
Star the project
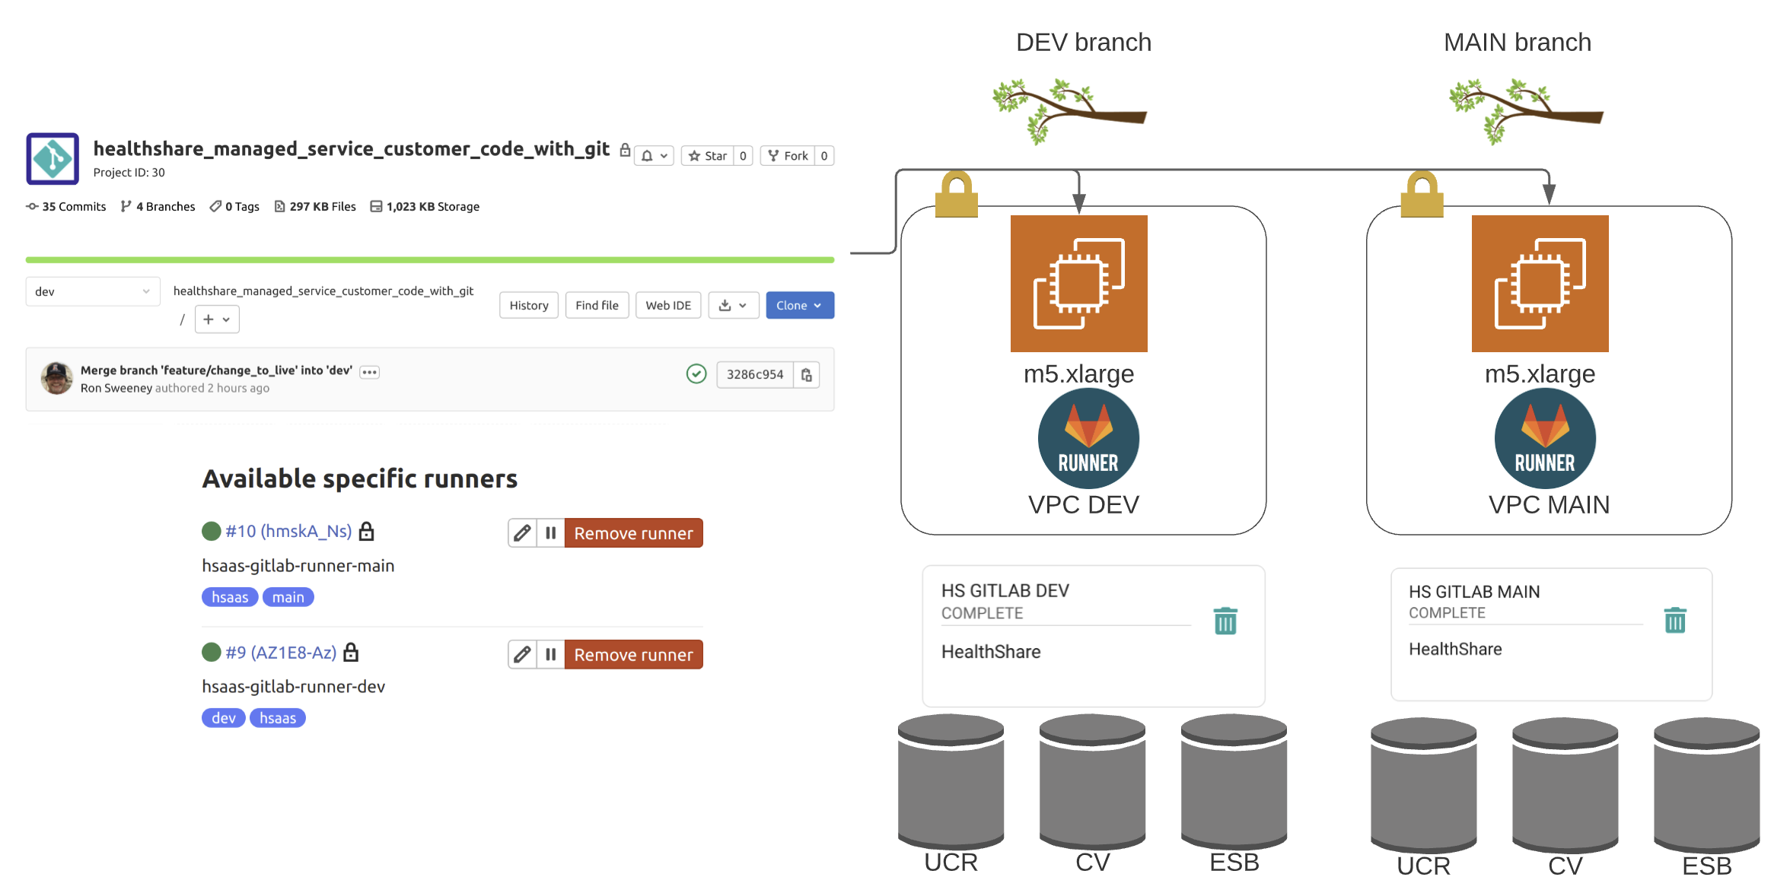pyautogui.click(x=708, y=156)
